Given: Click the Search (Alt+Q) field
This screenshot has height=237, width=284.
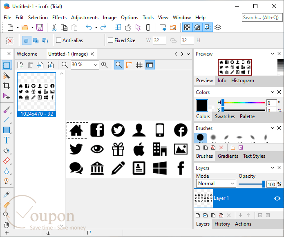Looking at the screenshot, I should pyautogui.click(x=262, y=18).
